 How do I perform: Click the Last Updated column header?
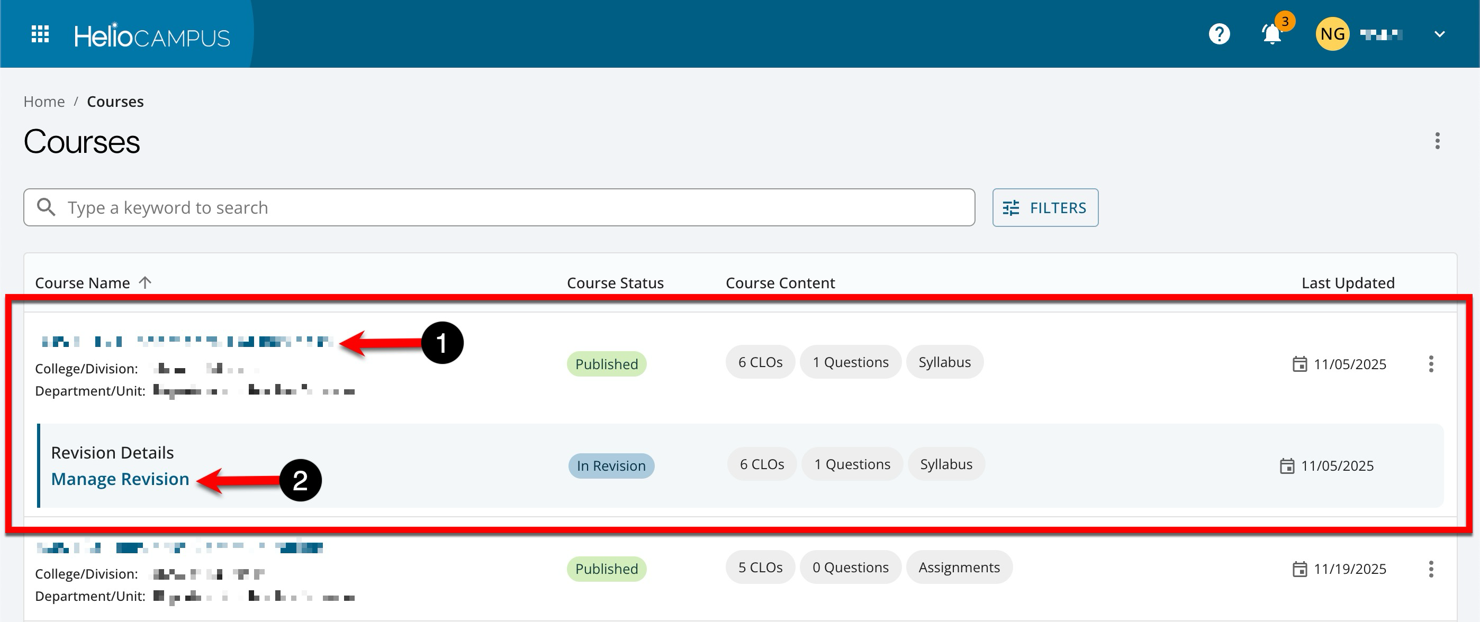pos(1347,282)
